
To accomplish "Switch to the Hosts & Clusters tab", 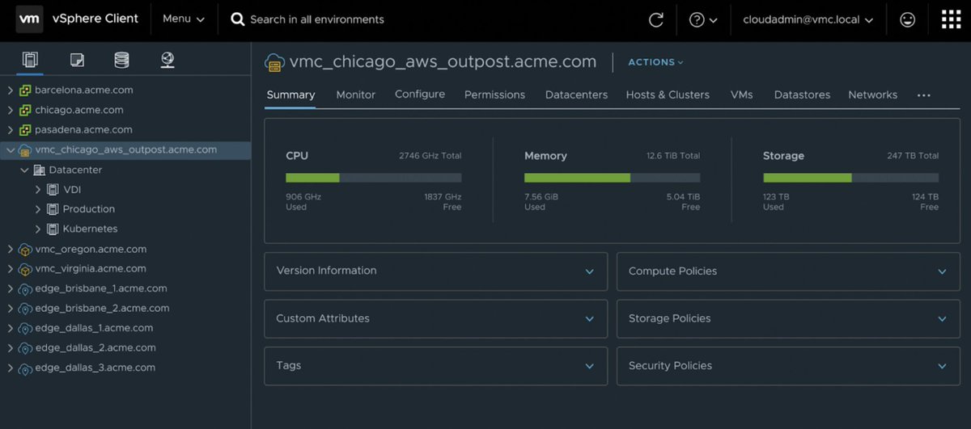I will 668,95.
